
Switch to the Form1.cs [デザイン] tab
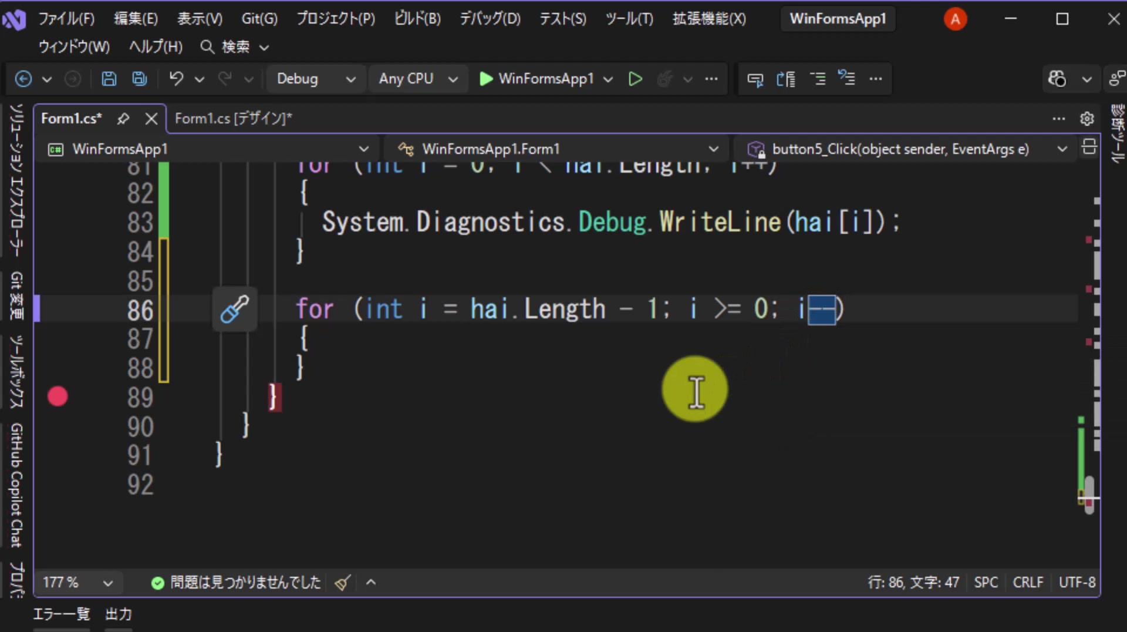click(x=233, y=119)
